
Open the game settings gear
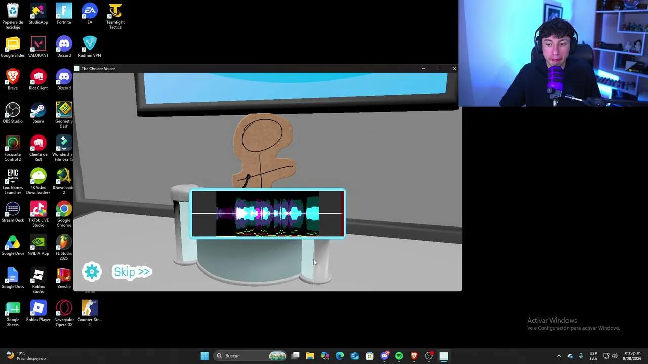pos(92,272)
